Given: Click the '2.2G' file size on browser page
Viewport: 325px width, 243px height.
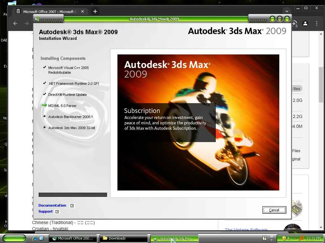Looking at the screenshot, I should pyautogui.click(x=297, y=116).
